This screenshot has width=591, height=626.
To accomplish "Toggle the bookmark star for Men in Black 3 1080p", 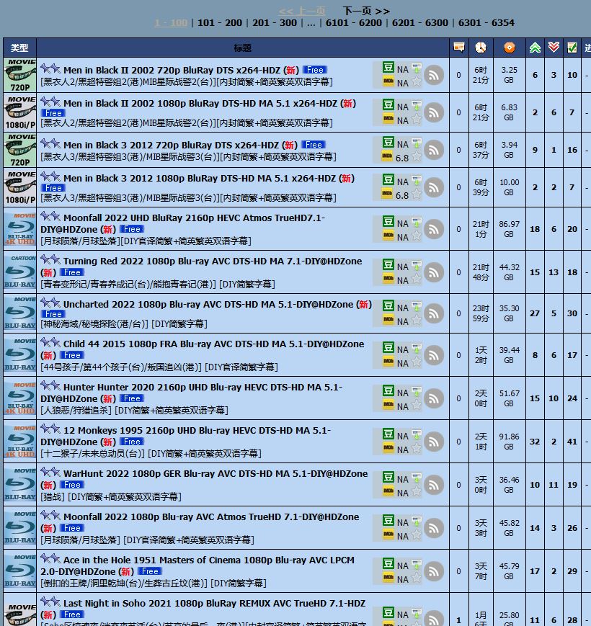I will (417, 194).
